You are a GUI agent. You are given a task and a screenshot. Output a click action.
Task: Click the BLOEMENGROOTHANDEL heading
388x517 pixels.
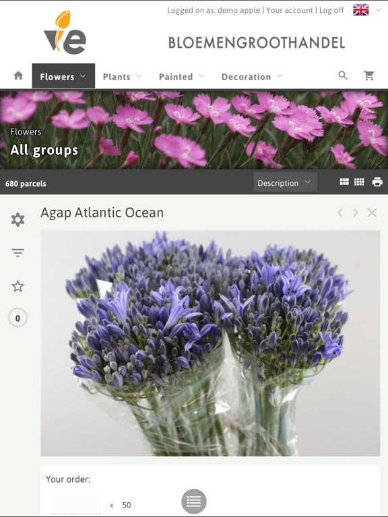[257, 43]
